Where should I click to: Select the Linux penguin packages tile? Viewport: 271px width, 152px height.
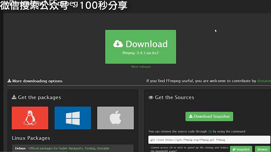tap(30, 118)
